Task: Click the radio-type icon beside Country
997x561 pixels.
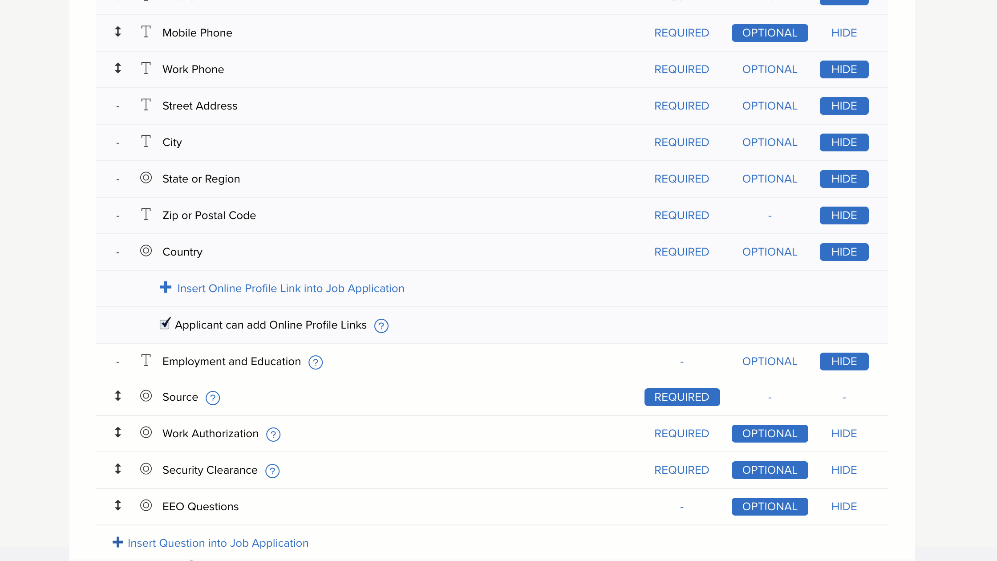Action: click(x=146, y=251)
